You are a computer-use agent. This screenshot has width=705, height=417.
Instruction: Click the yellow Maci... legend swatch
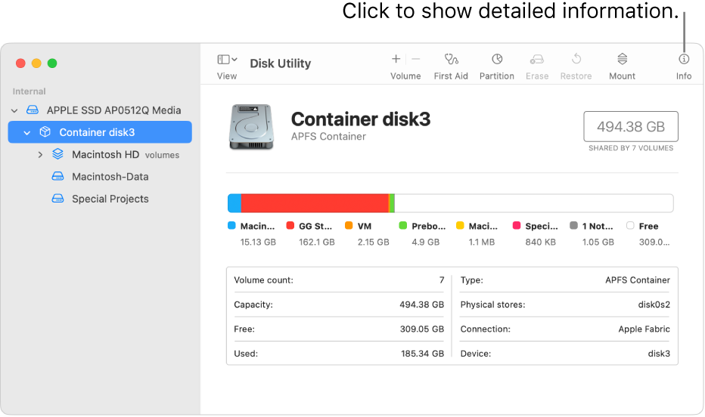coord(459,225)
